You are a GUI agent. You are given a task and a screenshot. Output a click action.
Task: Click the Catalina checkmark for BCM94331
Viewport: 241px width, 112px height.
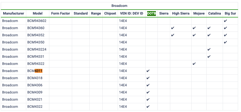point(209,57)
